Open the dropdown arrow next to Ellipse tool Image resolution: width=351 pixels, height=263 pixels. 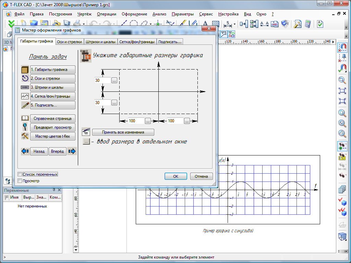[151, 24]
